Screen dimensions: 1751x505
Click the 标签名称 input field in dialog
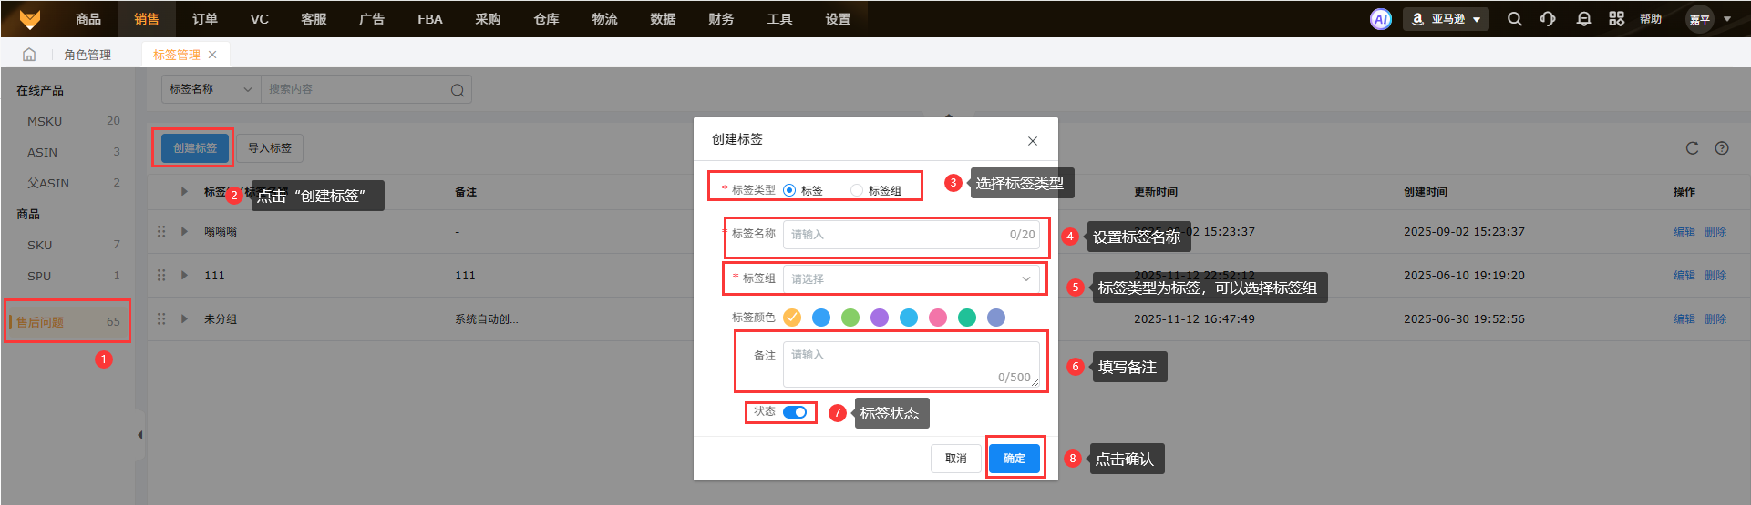[x=911, y=234]
